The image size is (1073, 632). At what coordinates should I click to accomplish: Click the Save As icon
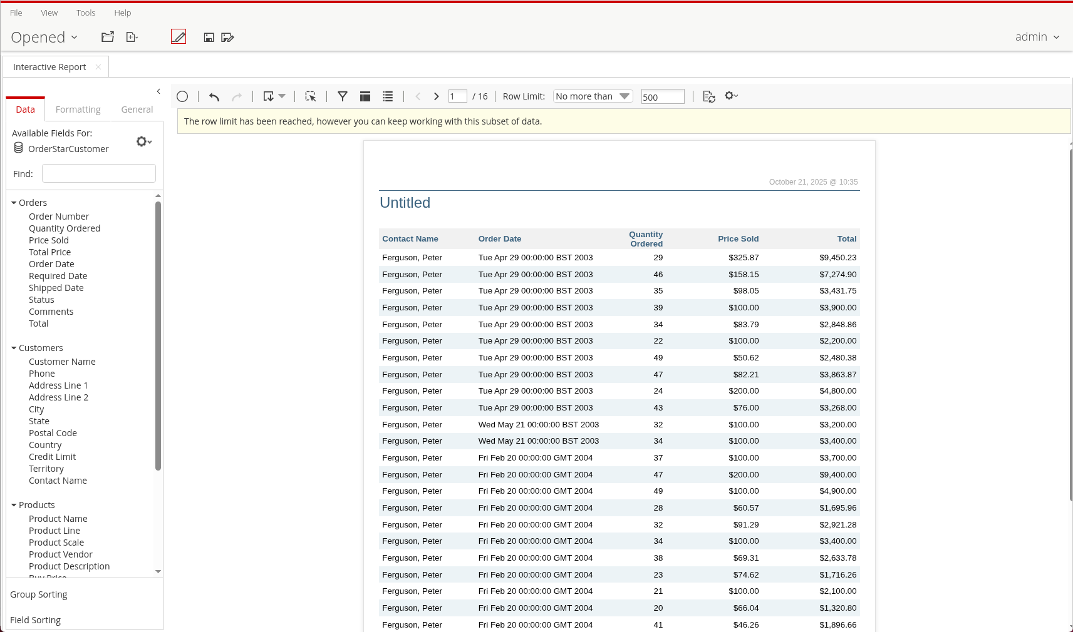pyautogui.click(x=227, y=38)
